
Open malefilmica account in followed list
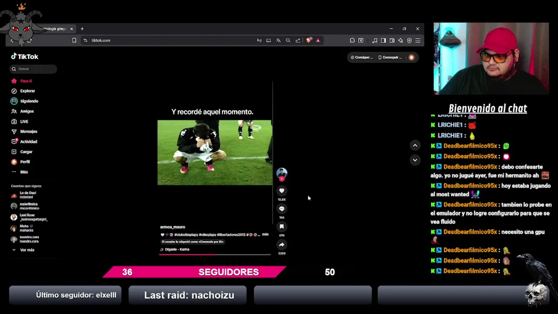25,206
